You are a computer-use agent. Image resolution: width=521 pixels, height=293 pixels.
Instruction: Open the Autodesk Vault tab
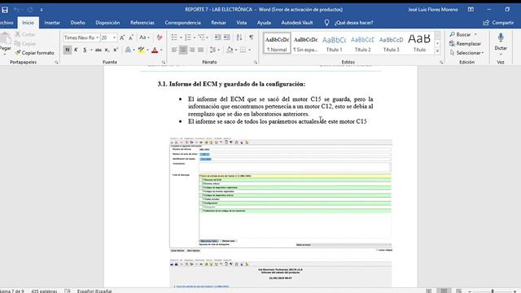(297, 23)
